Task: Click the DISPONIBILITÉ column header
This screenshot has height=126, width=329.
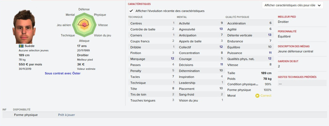Action: point(21,109)
